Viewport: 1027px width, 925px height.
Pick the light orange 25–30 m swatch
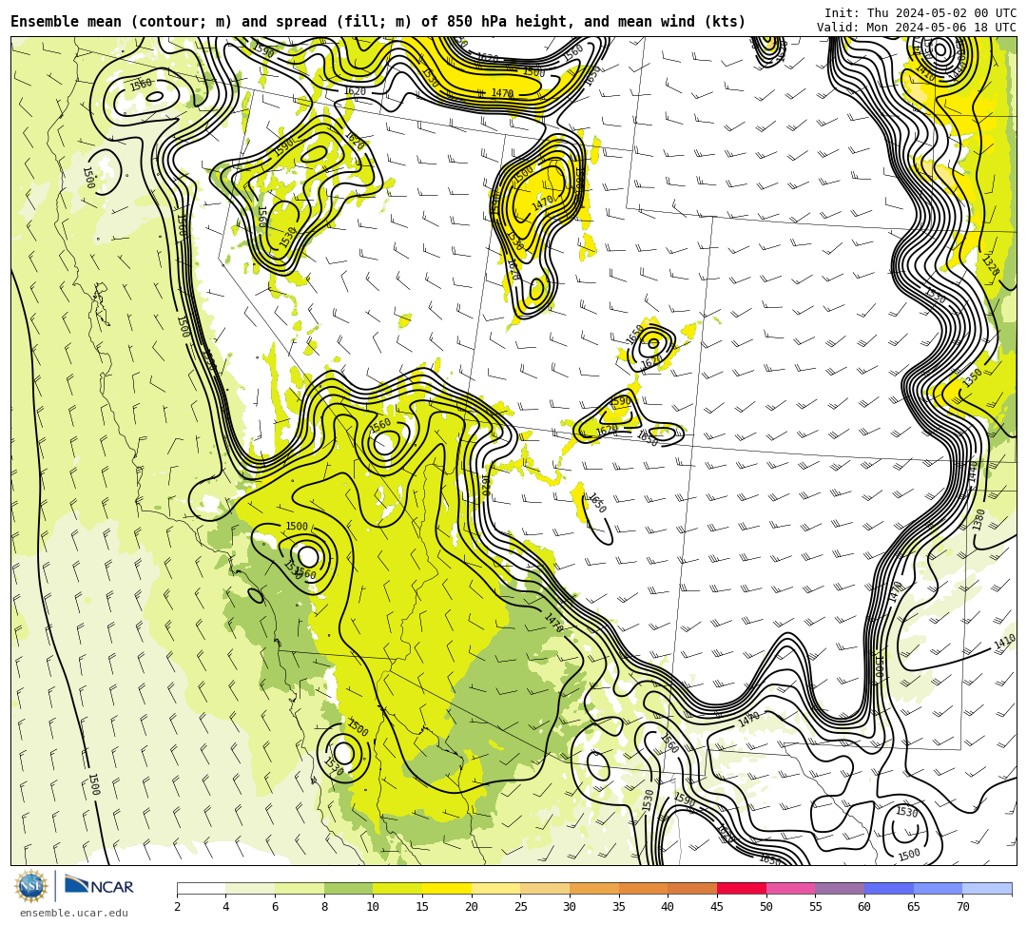click(545, 888)
